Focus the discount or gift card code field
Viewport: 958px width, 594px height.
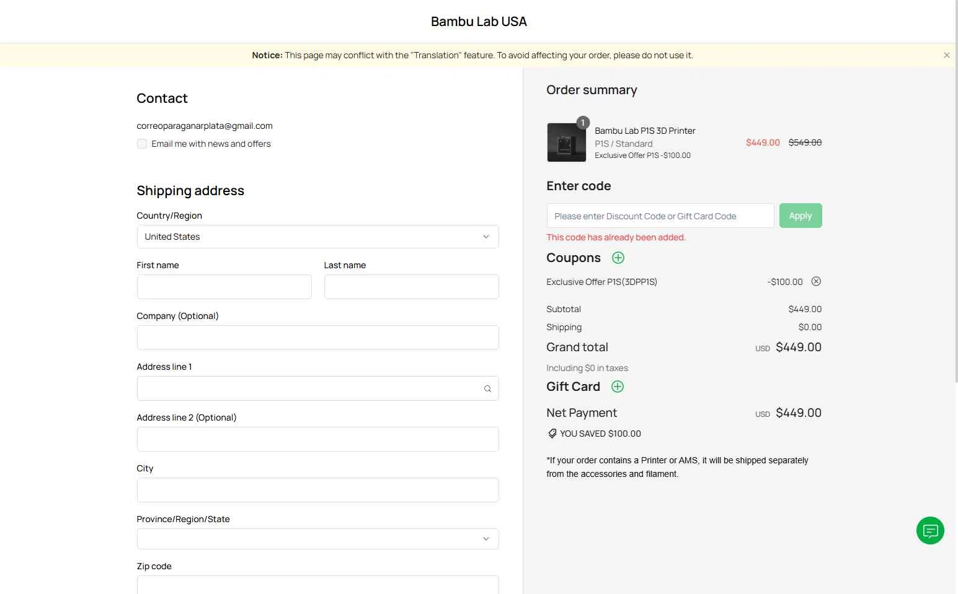pyautogui.click(x=660, y=216)
